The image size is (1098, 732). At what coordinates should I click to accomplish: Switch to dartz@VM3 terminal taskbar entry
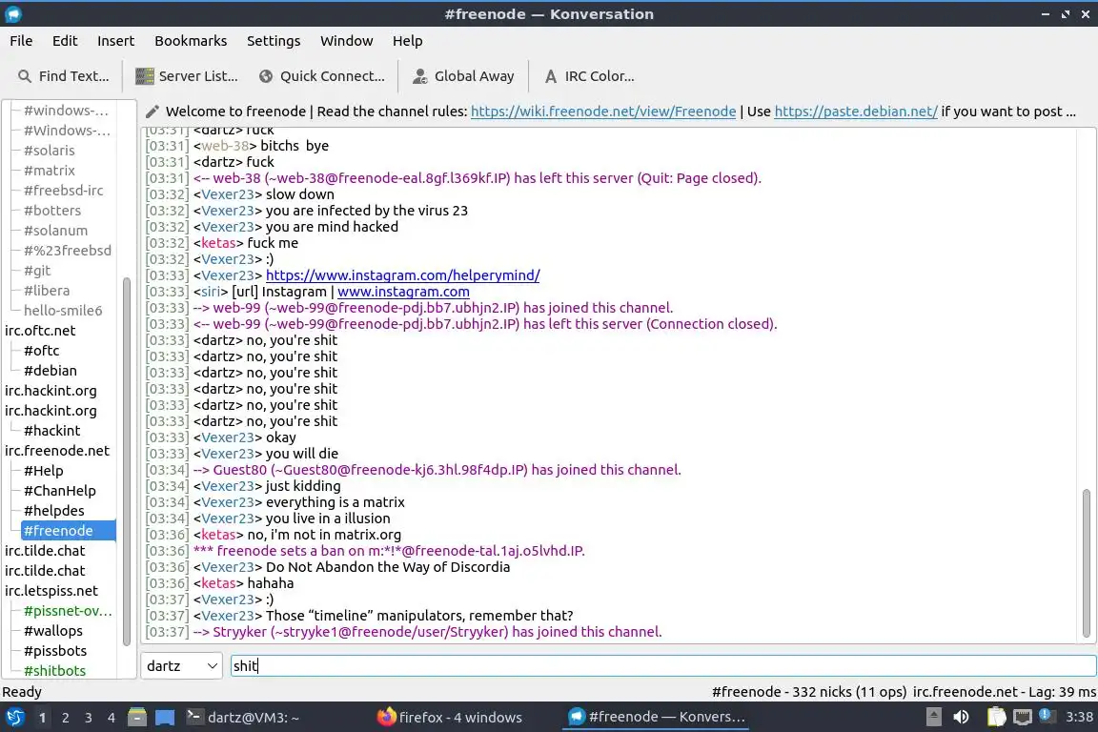tap(243, 718)
